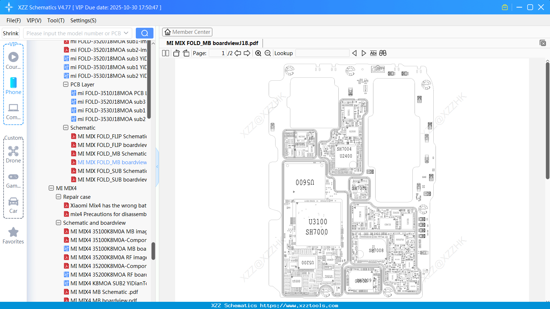Open the Drone category

pyautogui.click(x=13, y=154)
